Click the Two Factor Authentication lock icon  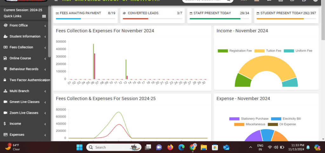[5, 80]
